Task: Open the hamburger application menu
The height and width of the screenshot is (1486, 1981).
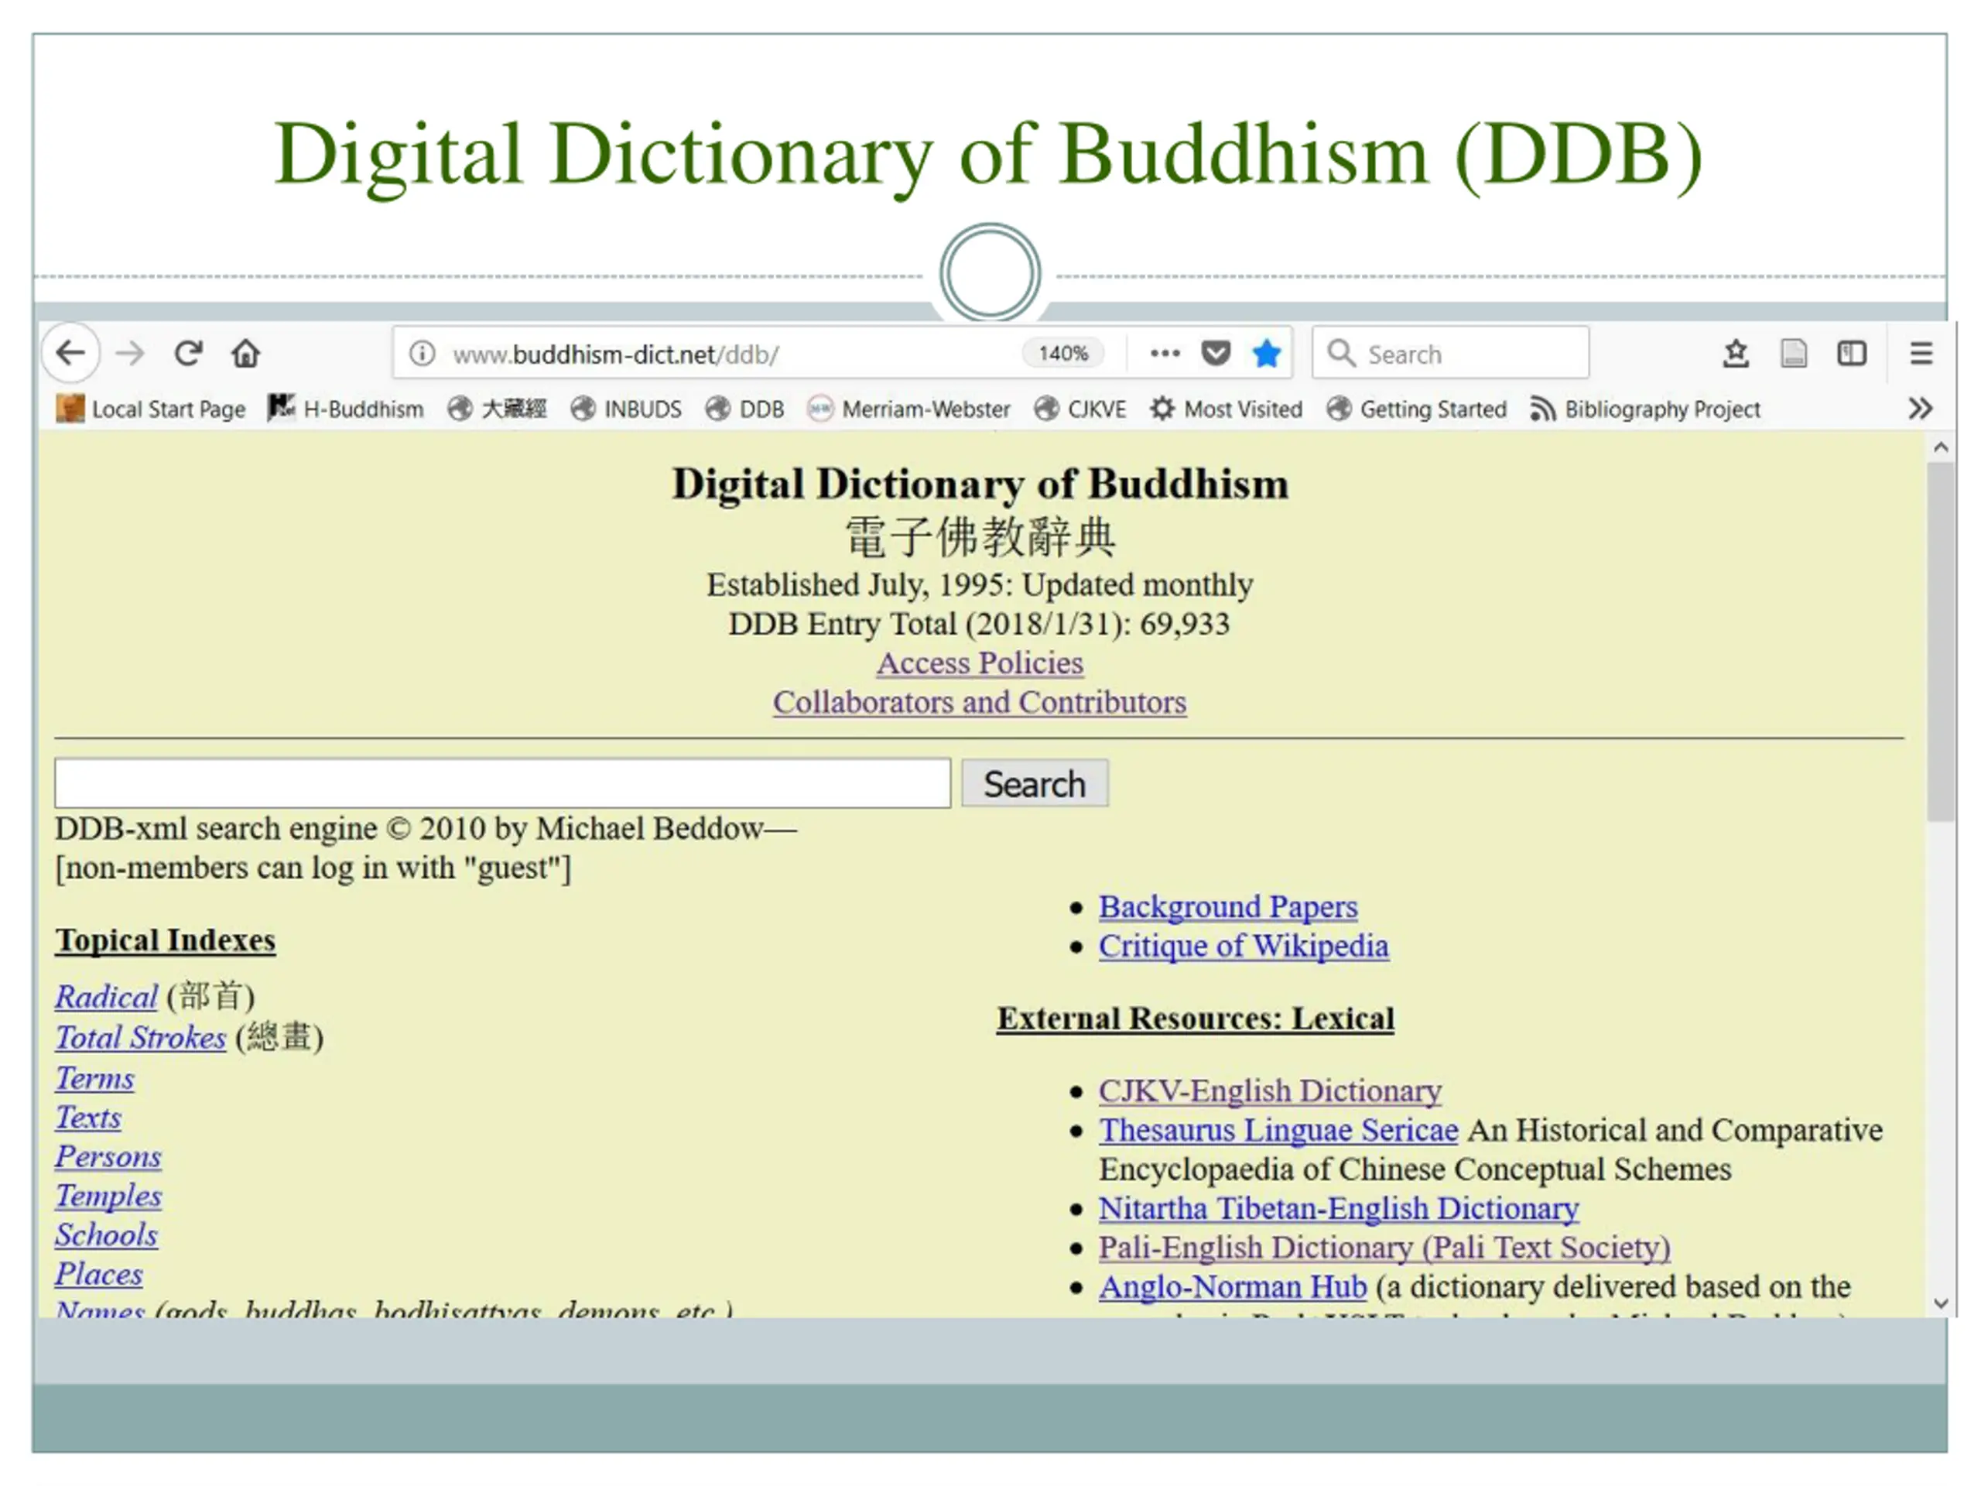Action: point(1920,353)
